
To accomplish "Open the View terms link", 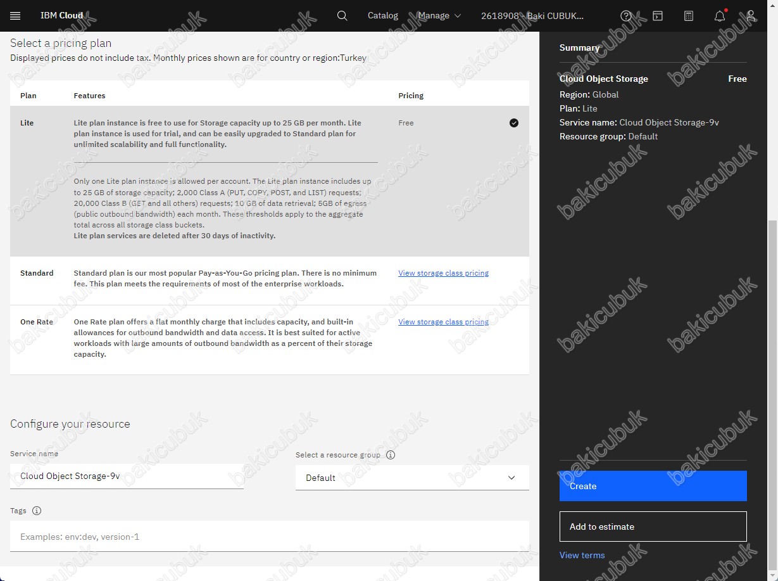I will 582,555.
